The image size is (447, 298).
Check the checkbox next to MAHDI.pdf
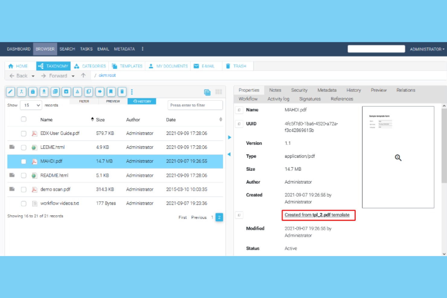pyautogui.click(x=24, y=161)
